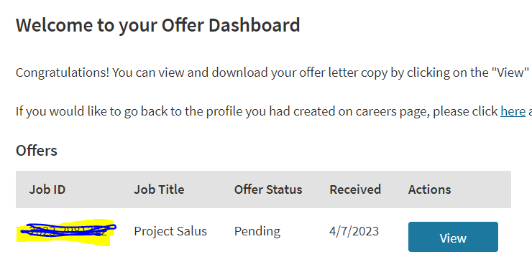Select the Offer Status column header
The height and width of the screenshot is (267, 532).
tap(268, 189)
